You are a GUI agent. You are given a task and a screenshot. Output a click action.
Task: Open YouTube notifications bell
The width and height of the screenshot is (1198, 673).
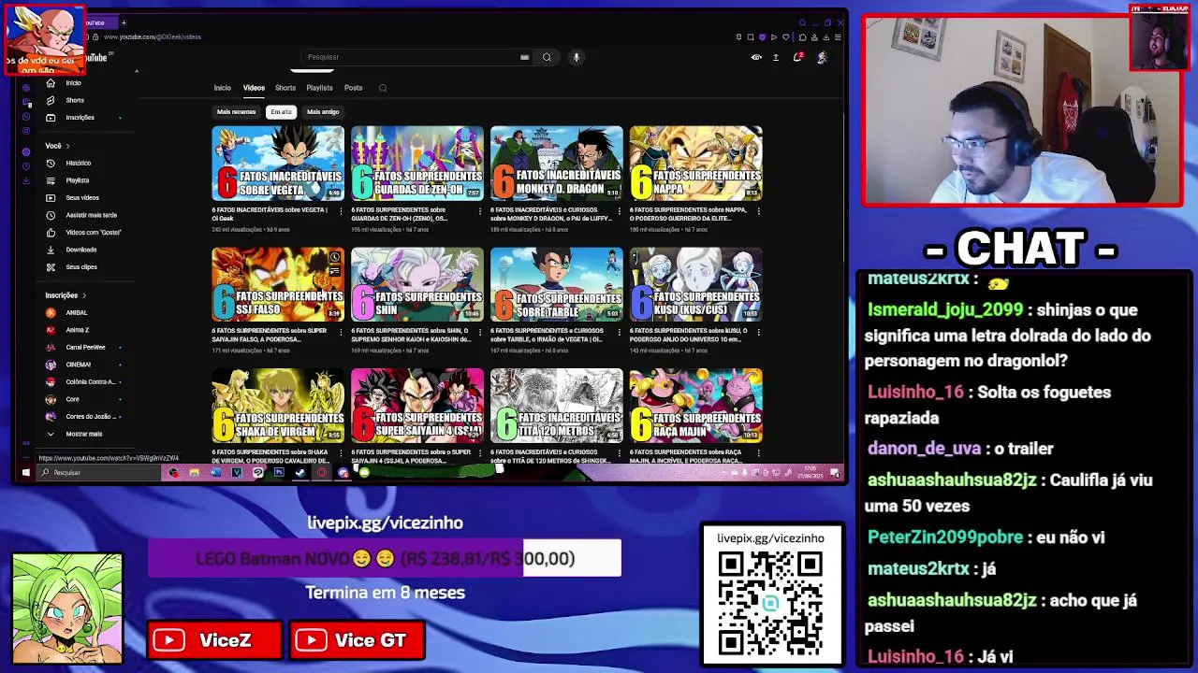(x=797, y=57)
